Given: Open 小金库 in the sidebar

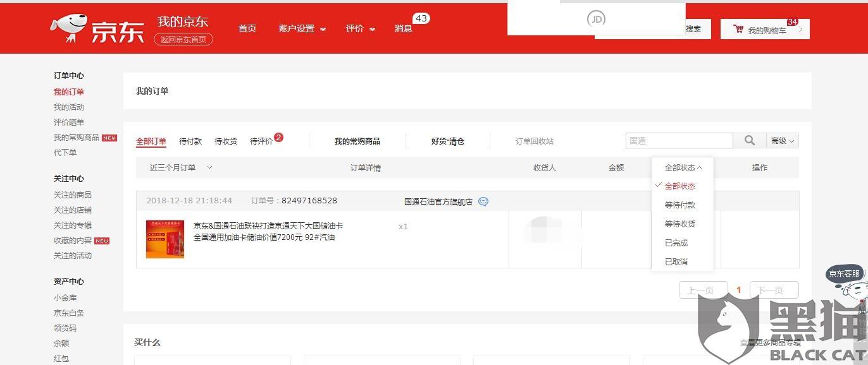Looking at the screenshot, I should click(65, 297).
